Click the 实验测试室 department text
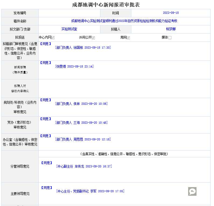 coord(69,29)
